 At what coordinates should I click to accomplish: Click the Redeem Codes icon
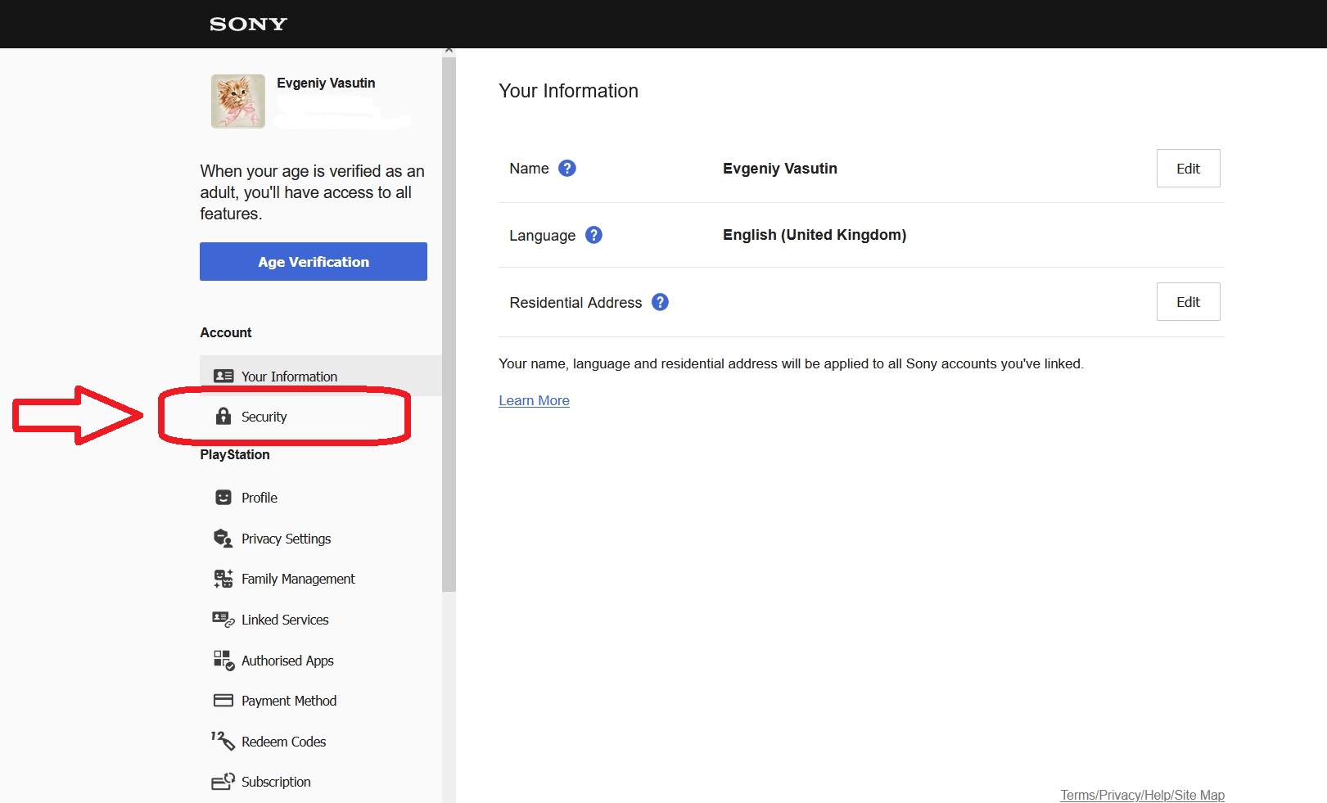[223, 740]
